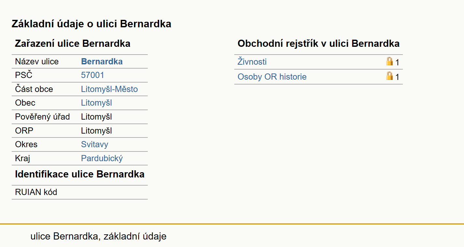Open the Osoby OR historie link
Image resolution: width=464 pixels, height=247 pixels.
click(272, 77)
